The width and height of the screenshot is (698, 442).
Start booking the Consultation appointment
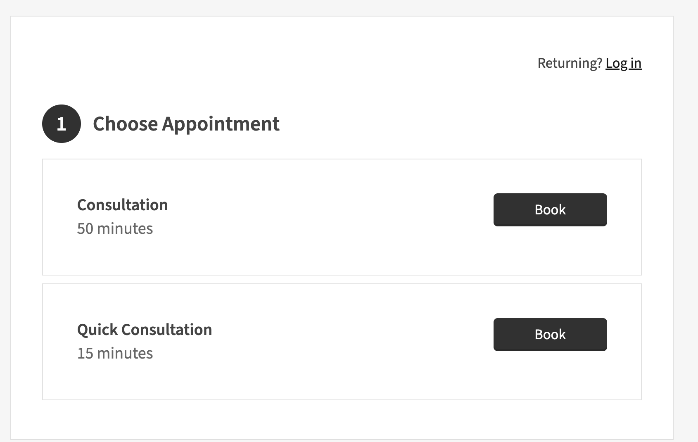(550, 210)
